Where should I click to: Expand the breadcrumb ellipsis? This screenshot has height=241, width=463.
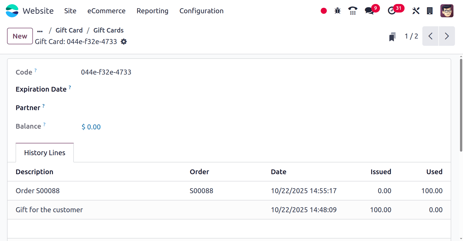40,31
